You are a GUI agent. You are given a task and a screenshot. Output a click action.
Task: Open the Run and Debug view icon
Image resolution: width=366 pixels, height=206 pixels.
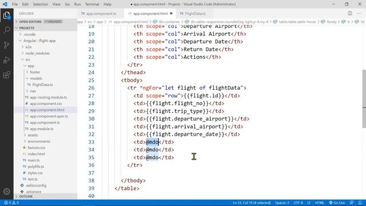pos(6,60)
